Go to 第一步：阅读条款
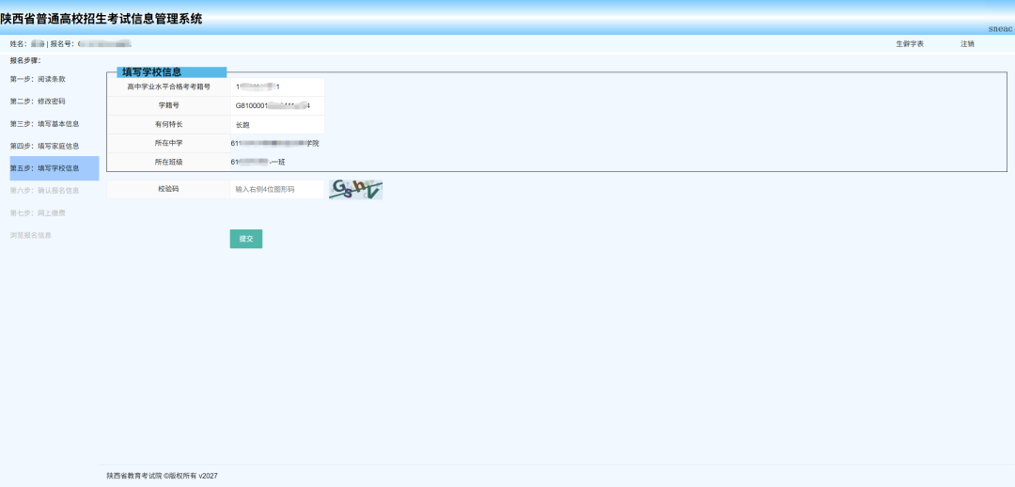Screen dimensions: 1015x487 click(x=38, y=79)
